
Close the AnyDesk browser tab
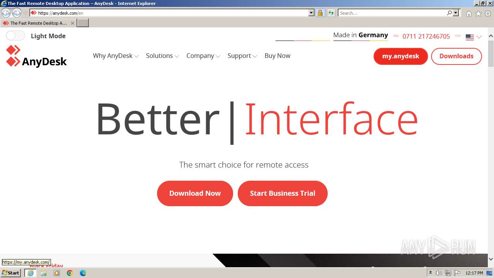(x=72, y=23)
